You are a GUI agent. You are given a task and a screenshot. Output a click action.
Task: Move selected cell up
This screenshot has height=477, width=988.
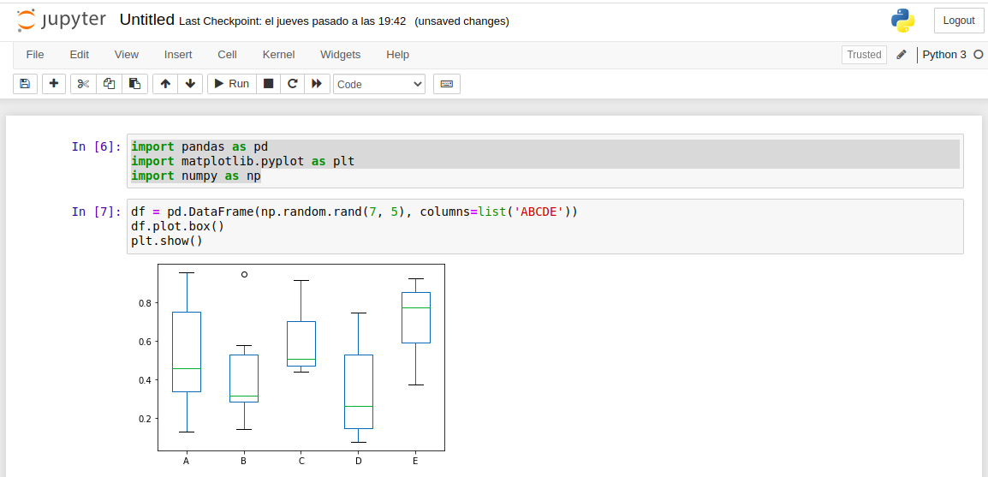(165, 84)
